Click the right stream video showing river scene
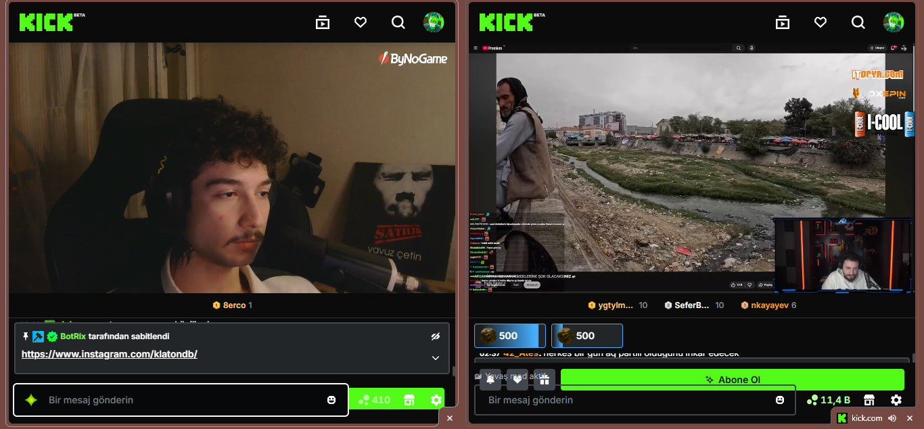This screenshot has width=924, height=429. [691, 168]
